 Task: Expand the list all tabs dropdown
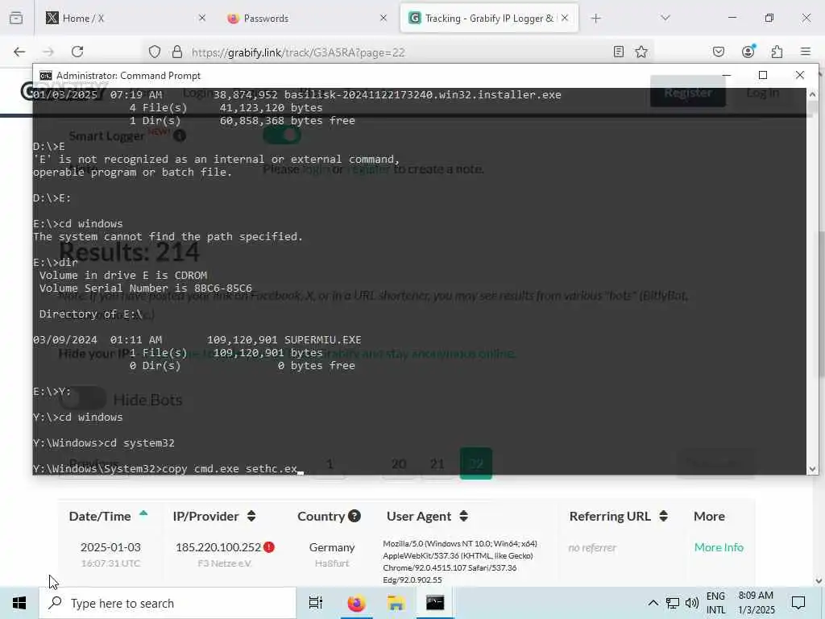coord(665,19)
